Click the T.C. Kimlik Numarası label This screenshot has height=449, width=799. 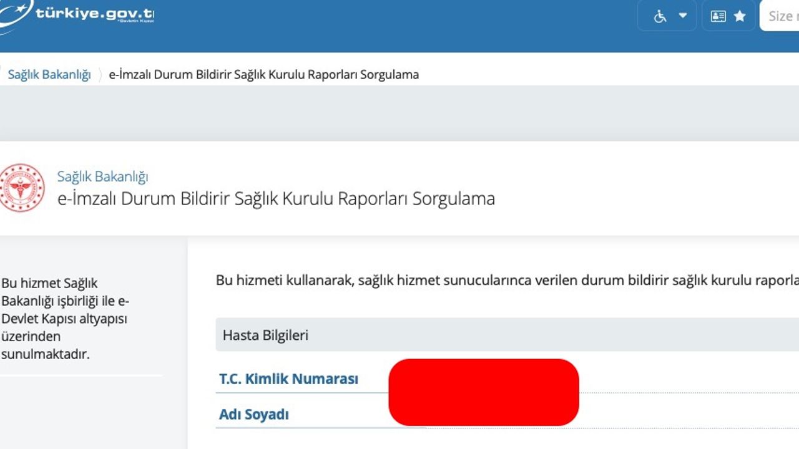click(288, 379)
